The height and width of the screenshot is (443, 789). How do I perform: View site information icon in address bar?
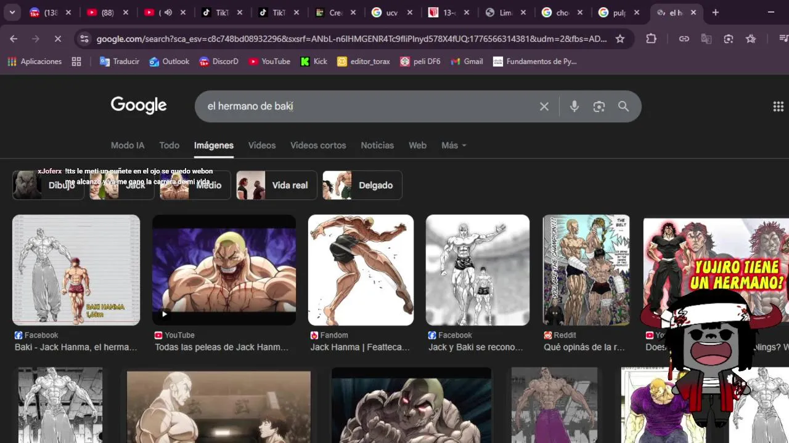[x=84, y=39]
